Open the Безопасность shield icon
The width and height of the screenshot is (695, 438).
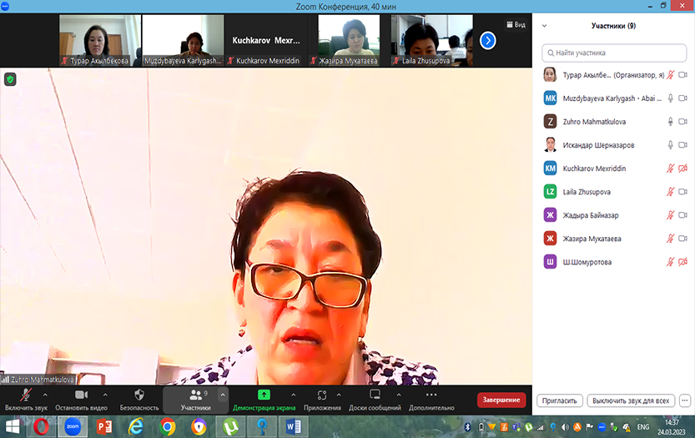click(x=139, y=395)
